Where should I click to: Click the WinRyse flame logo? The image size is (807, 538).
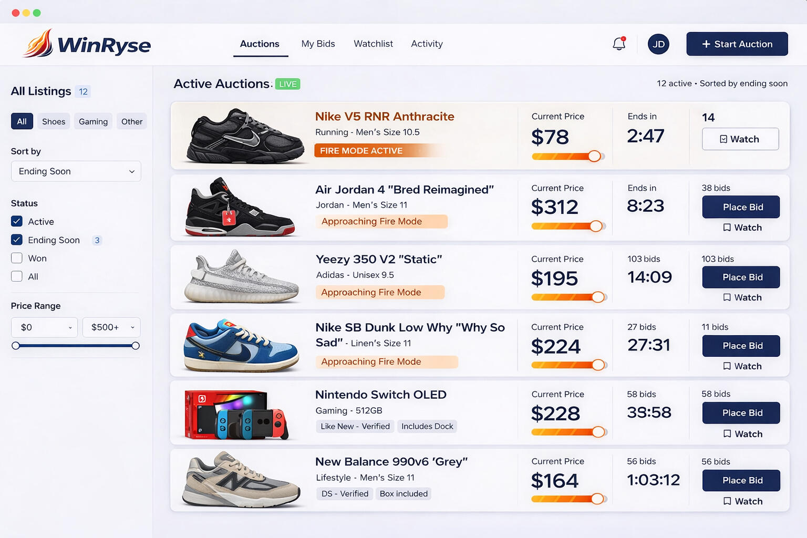pos(38,44)
